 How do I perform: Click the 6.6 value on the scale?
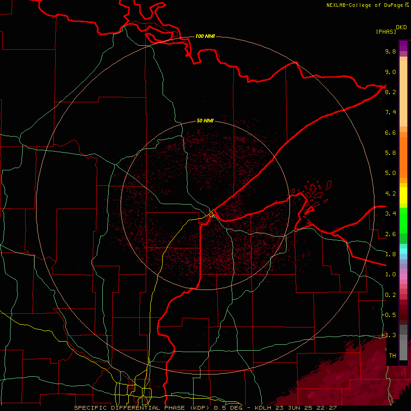click(390, 132)
